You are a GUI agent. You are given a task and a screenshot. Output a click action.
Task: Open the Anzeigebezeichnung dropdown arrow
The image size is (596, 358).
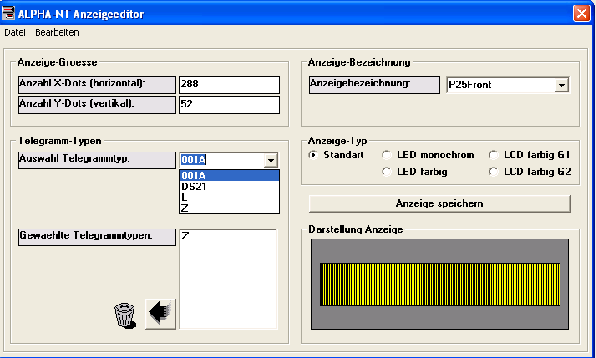561,85
